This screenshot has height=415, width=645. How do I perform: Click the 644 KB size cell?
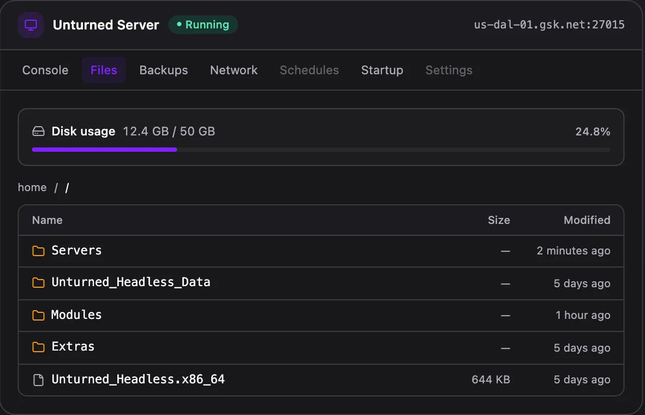(x=491, y=380)
